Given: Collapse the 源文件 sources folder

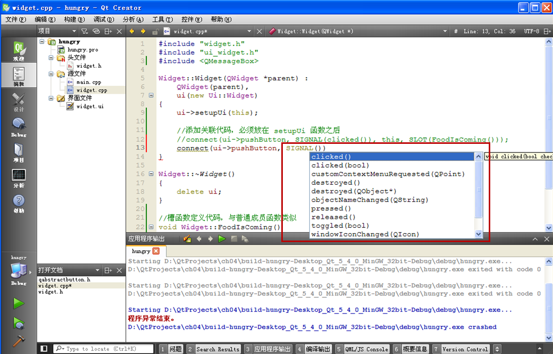Looking at the screenshot, I should coord(51,74).
